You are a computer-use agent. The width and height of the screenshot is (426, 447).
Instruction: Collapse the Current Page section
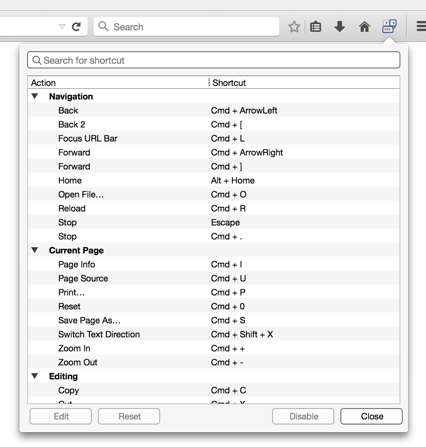[x=35, y=250]
